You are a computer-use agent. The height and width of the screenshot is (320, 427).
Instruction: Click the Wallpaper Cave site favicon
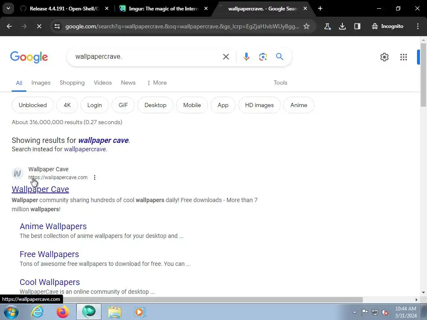[x=18, y=173]
